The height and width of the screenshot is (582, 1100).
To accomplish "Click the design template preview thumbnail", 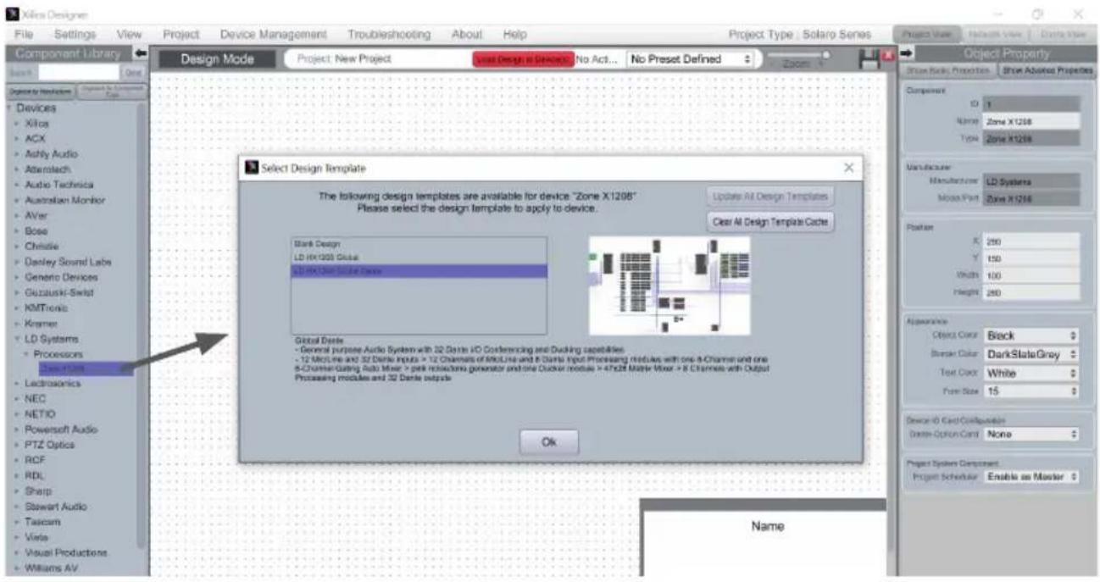I will pyautogui.click(x=669, y=285).
